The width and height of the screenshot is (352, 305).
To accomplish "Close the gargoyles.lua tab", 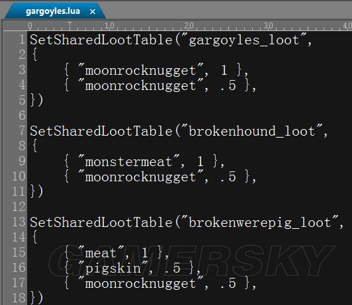I will (93, 11).
